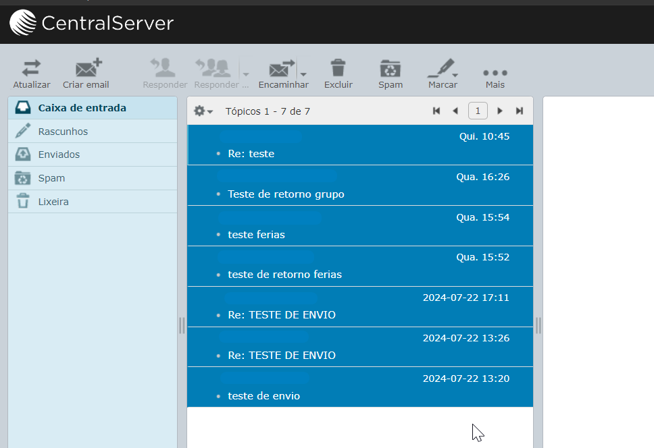Screen dimensions: 654x448
Task: Open the Lixeira trash folder
Action: (53, 202)
